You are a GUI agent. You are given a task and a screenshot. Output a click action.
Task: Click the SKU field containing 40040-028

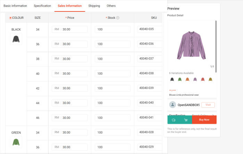(x=150, y=132)
